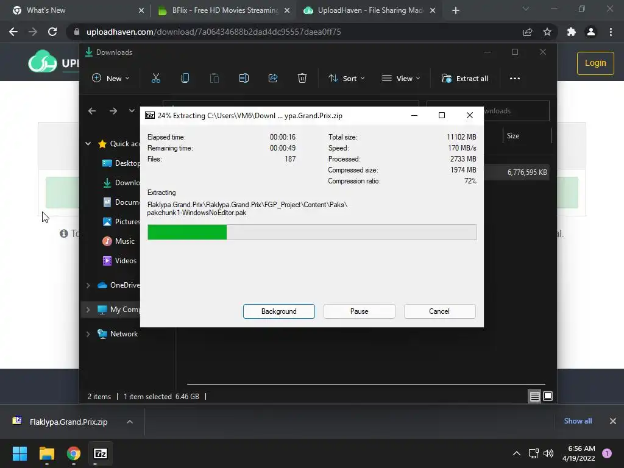Click network icon in system tray
624x468 pixels.
pyautogui.click(x=534, y=453)
